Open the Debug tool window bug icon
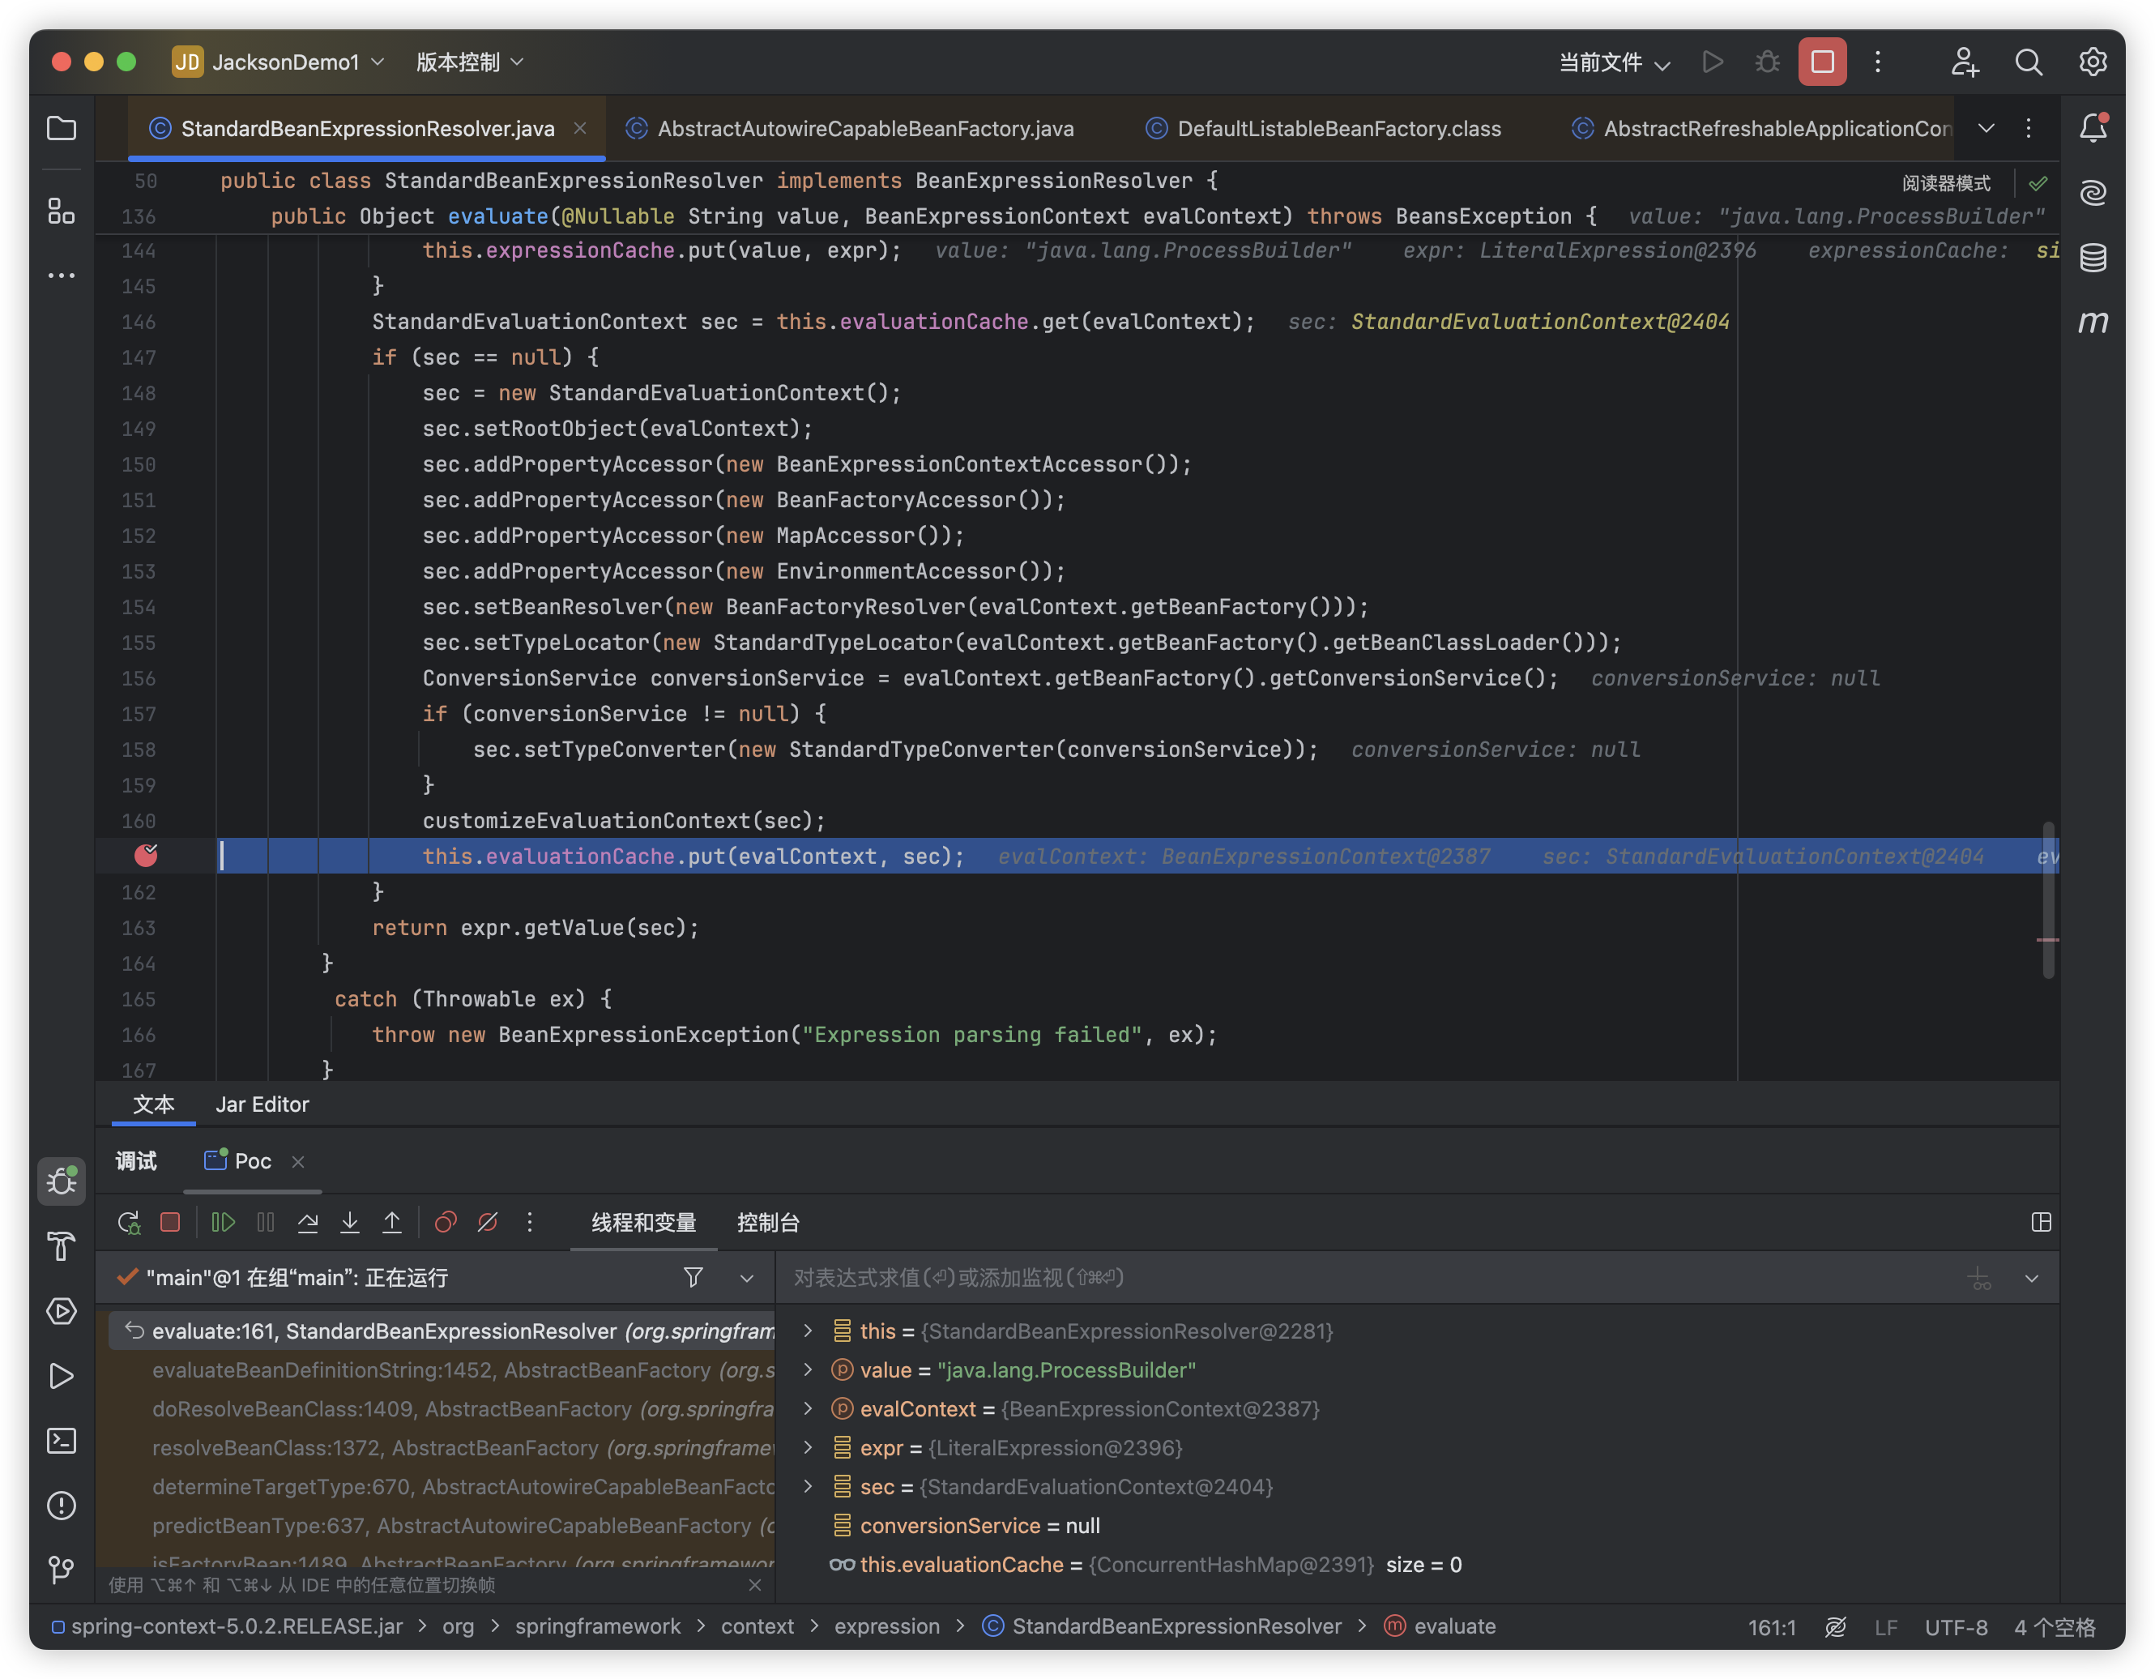Screen dimensions: 2155x1679 (x=62, y=1181)
